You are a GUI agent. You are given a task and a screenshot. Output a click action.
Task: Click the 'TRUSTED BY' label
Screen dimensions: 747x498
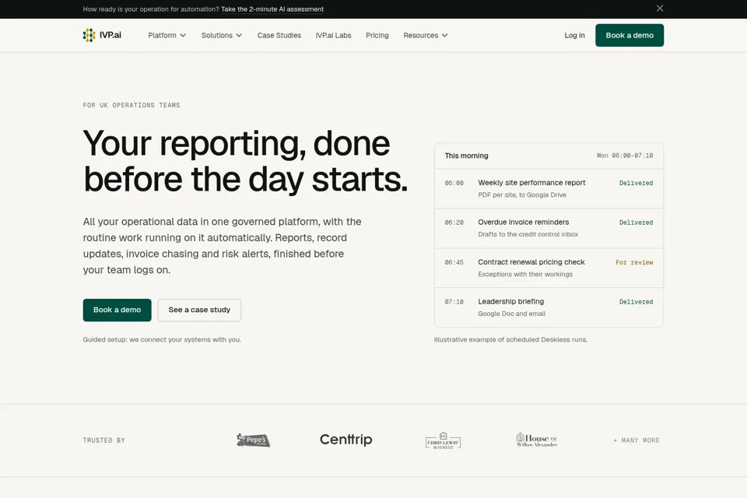click(x=103, y=440)
